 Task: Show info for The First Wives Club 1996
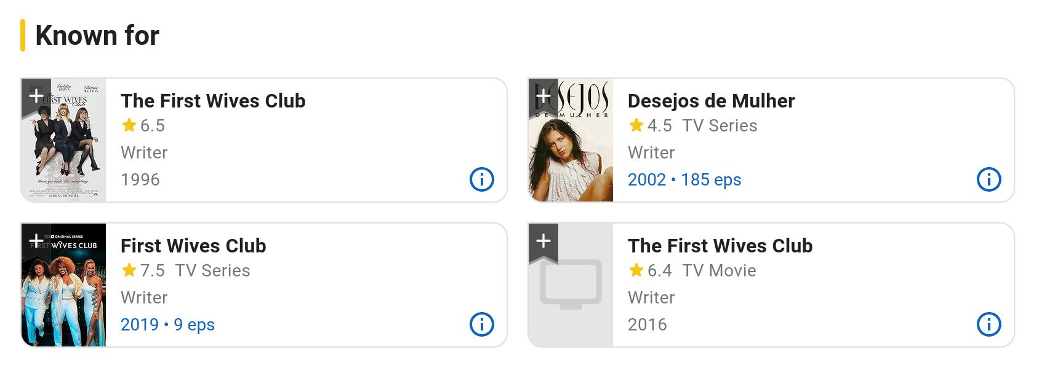click(x=481, y=179)
